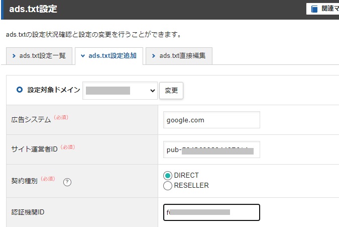Click the 認証機関ID label text

click(x=28, y=212)
